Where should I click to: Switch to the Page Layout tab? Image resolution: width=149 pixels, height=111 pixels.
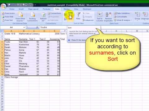(33, 9)
